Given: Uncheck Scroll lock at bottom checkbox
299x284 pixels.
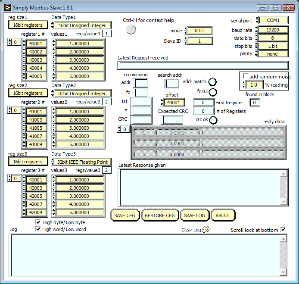Looking at the screenshot, I should click(283, 229).
